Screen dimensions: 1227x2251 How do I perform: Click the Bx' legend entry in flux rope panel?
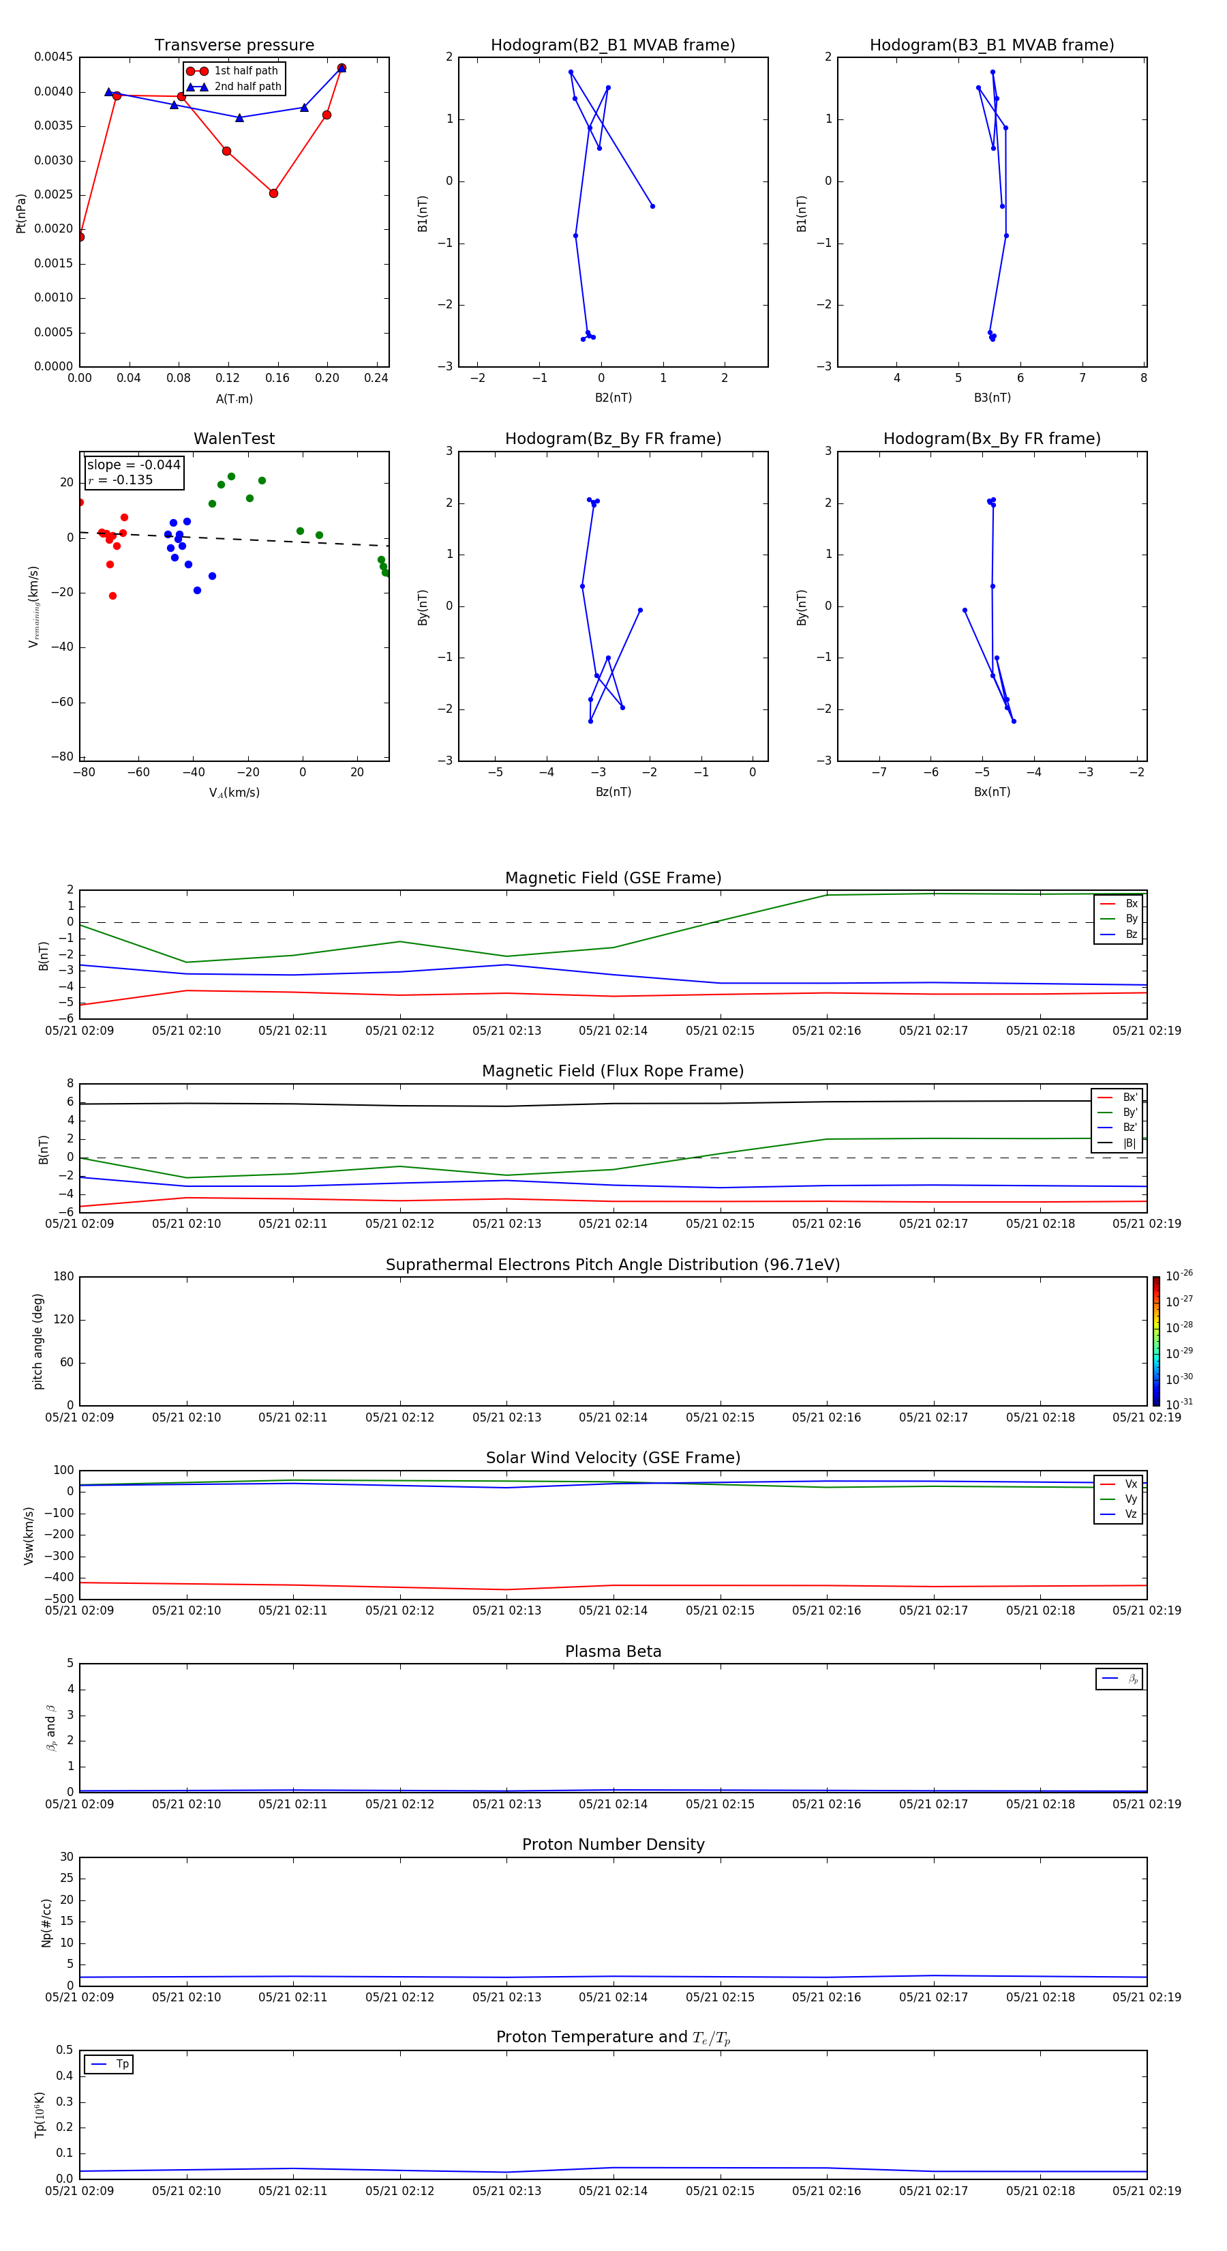1117,1098
